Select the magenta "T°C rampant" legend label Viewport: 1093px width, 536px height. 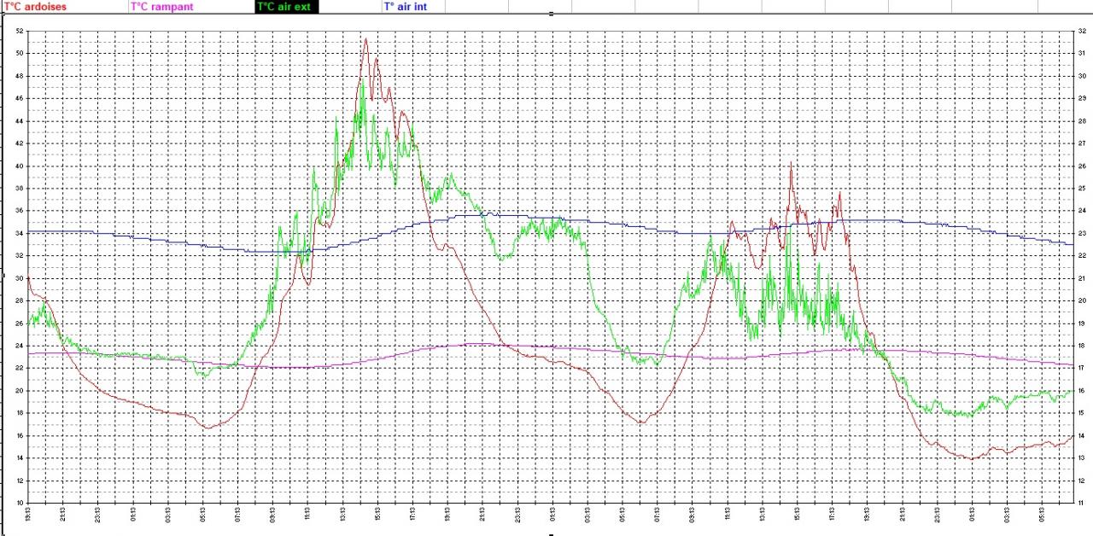pos(162,6)
